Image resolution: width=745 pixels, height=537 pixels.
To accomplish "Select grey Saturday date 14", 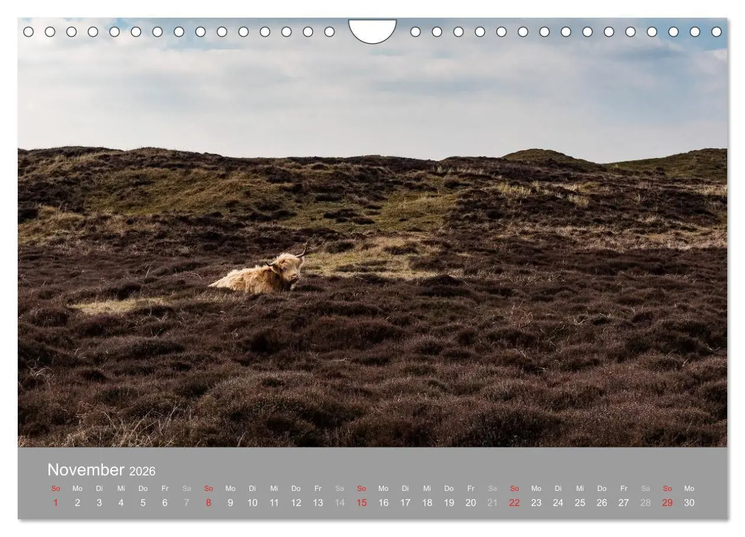I will 340,503.
